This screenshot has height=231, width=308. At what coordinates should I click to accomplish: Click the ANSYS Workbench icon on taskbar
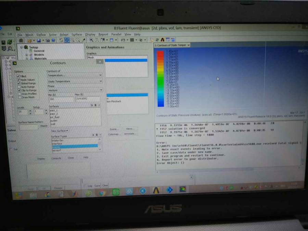pos(156,191)
